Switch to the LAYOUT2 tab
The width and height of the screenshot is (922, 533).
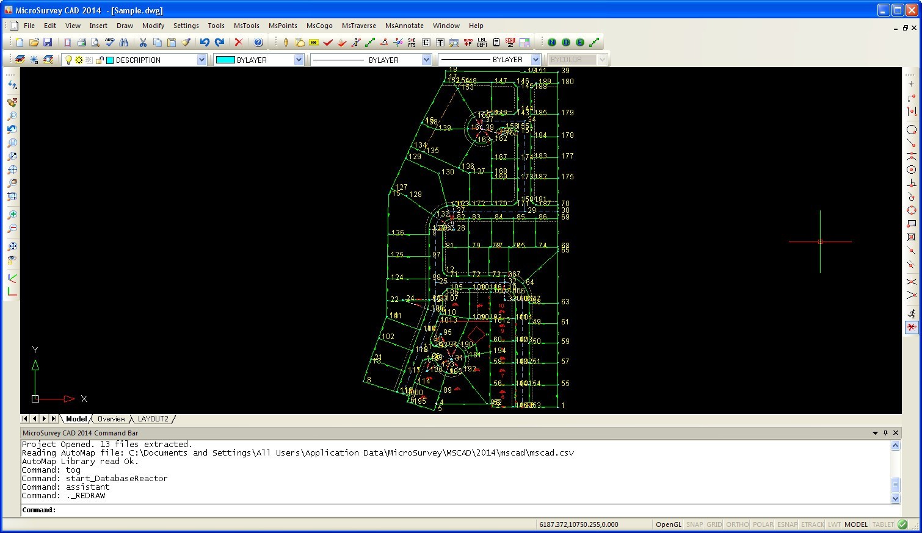(x=153, y=419)
